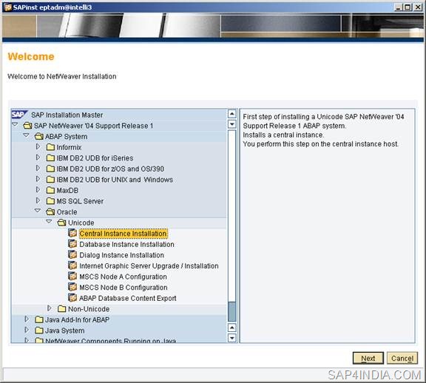426x383 pixels.
Task: Expand the Java System node
Action: point(27,330)
